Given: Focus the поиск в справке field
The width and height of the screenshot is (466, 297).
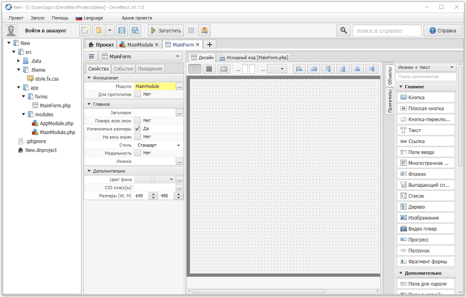Looking at the screenshot, I should click(387, 31).
